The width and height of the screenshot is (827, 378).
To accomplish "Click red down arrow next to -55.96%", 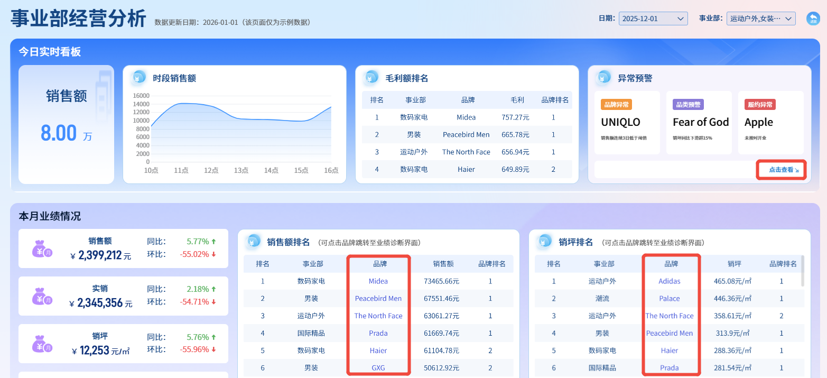I will tap(213, 349).
